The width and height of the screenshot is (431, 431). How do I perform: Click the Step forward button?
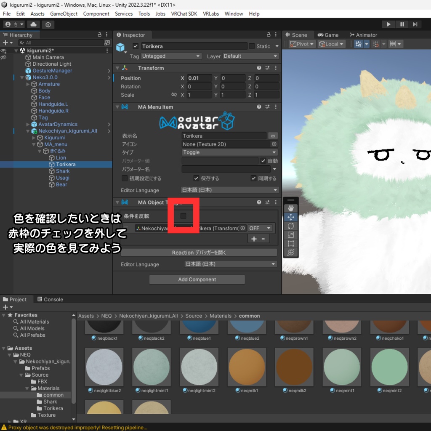click(415, 24)
